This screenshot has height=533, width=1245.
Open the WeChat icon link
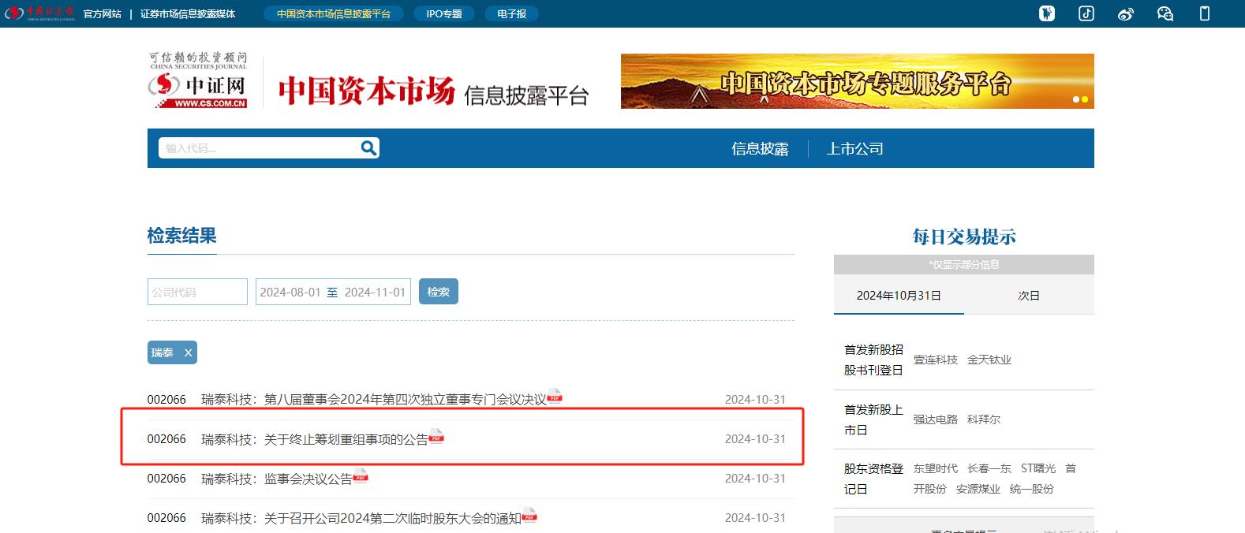[x=1165, y=13]
